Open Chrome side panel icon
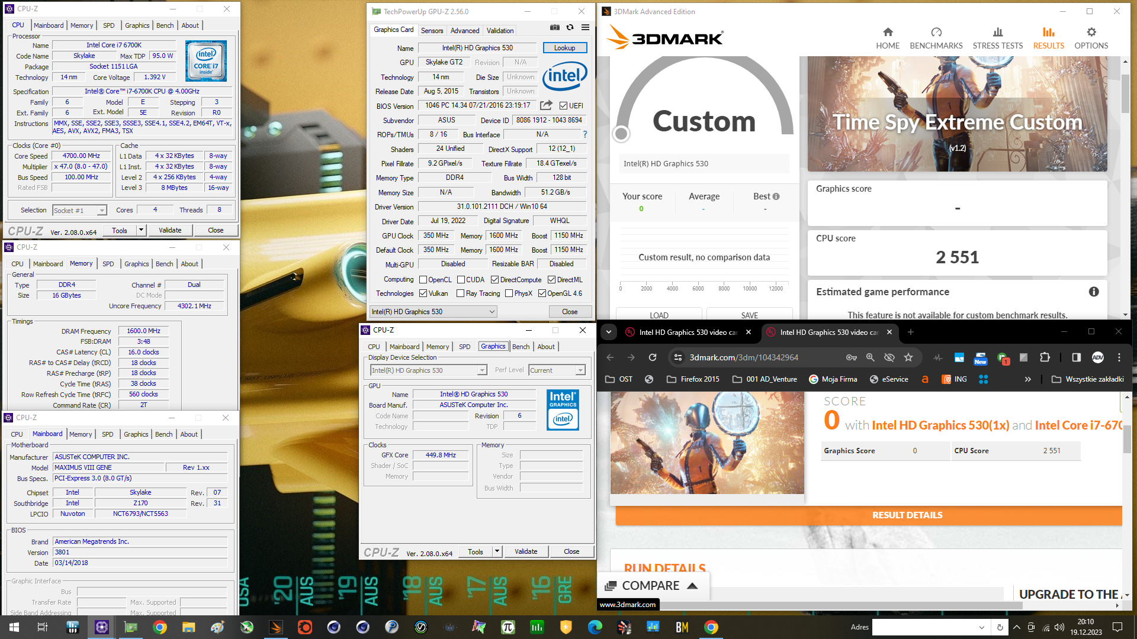This screenshot has height=639, width=1137. point(1076,357)
